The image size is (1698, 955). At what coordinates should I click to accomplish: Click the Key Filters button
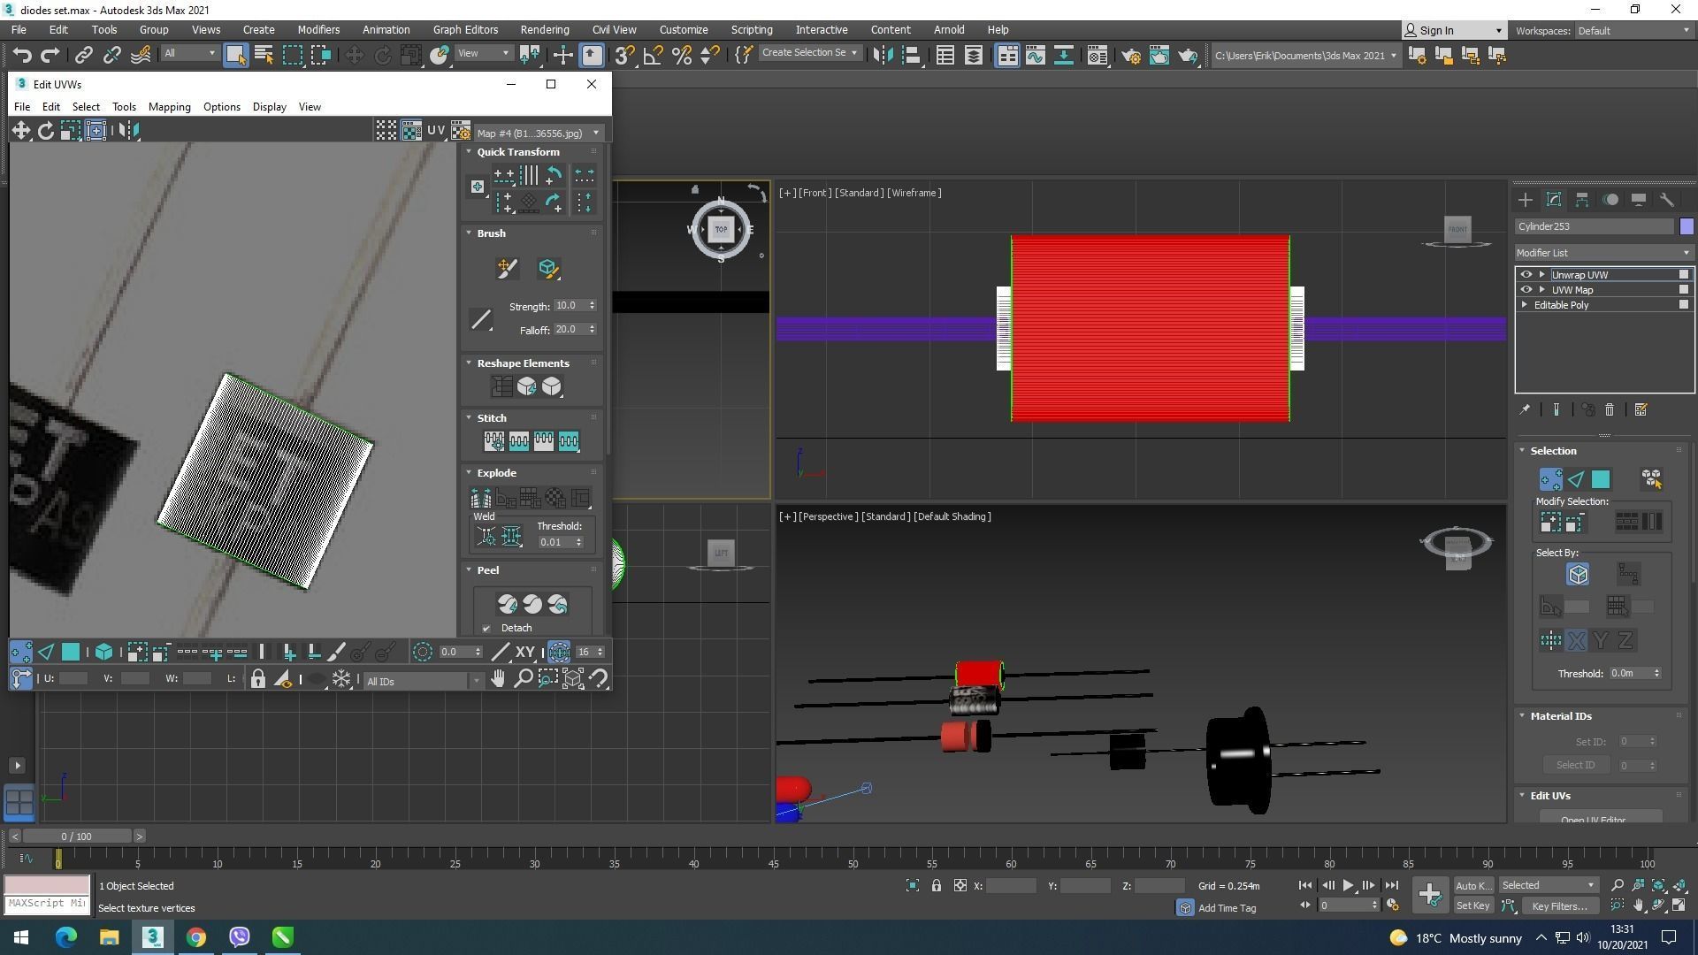pyautogui.click(x=1559, y=905)
